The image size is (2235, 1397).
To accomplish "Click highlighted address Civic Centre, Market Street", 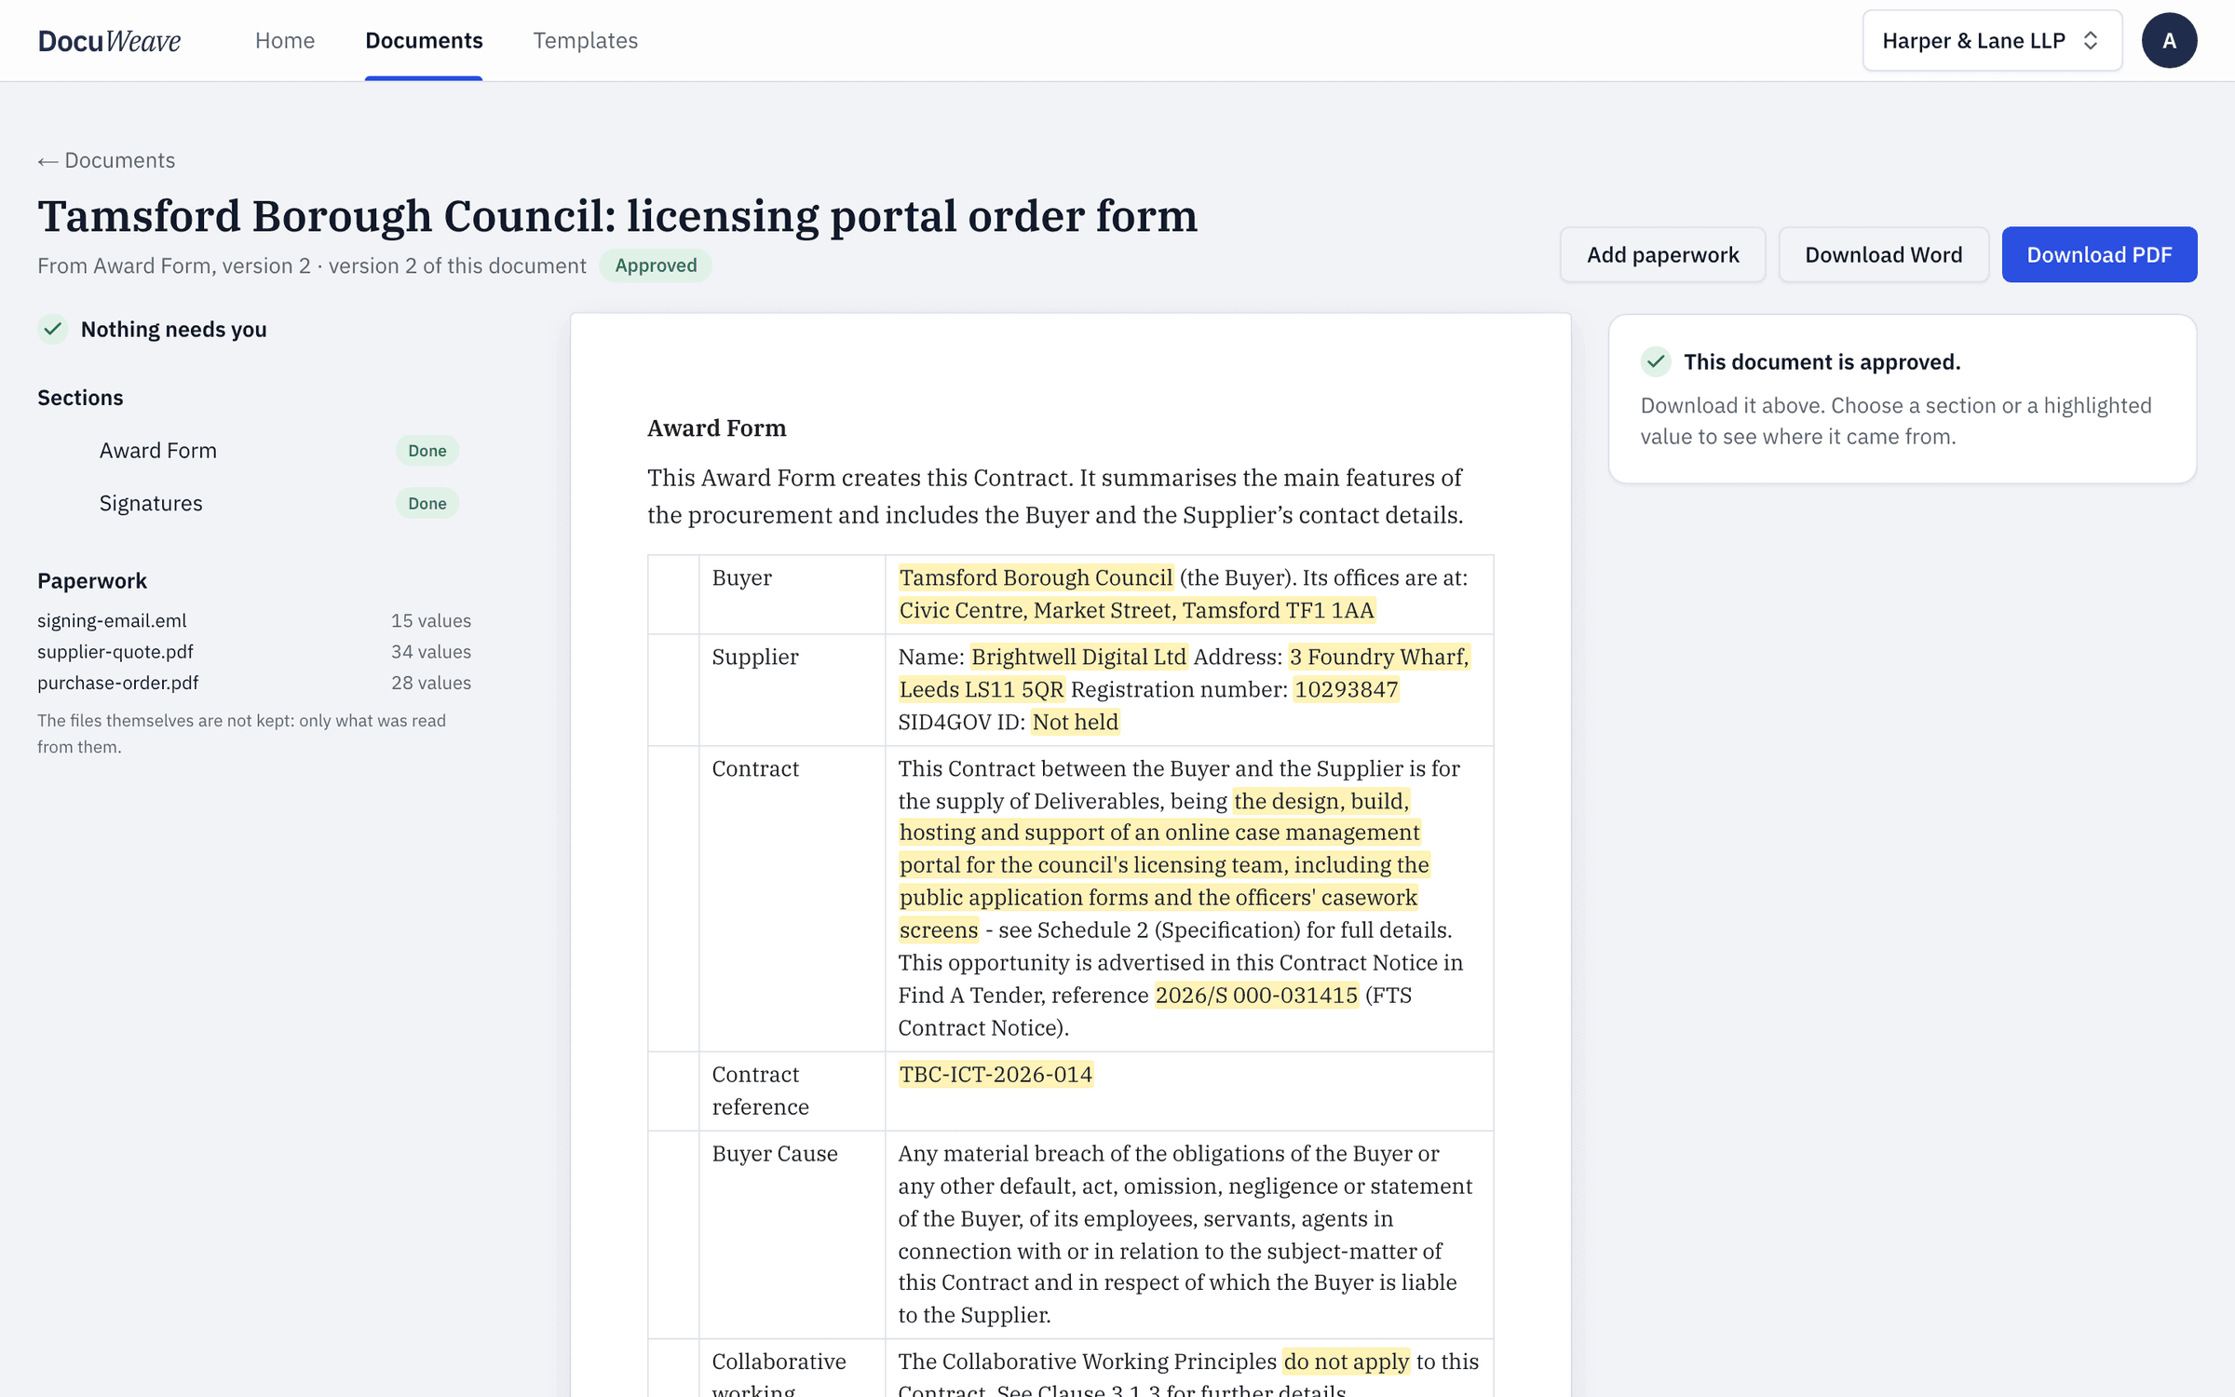I will pyautogui.click(x=1136, y=610).
